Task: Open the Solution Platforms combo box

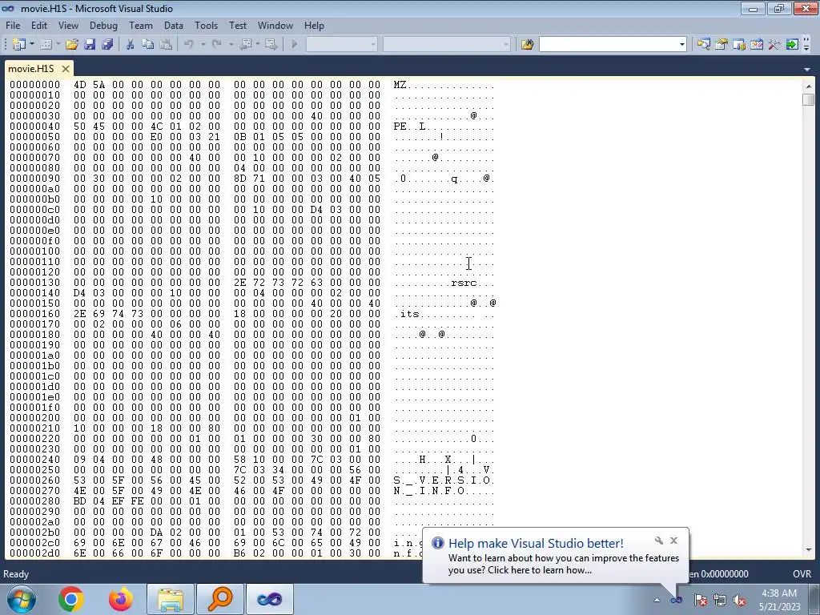Action: pyautogui.click(x=447, y=45)
